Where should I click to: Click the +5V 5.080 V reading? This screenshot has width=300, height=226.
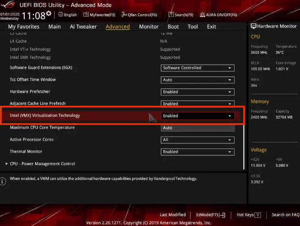[282, 165]
